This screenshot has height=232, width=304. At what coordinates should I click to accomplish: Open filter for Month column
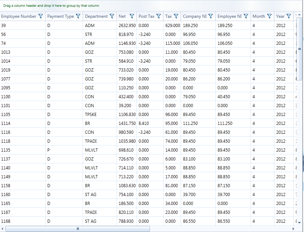point(269,16)
